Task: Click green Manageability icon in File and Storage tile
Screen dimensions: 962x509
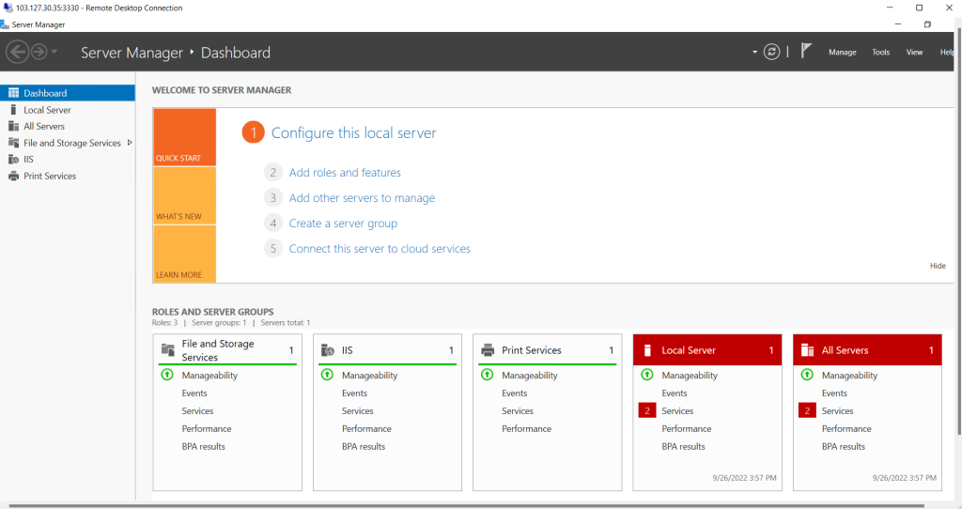Action: coord(167,375)
